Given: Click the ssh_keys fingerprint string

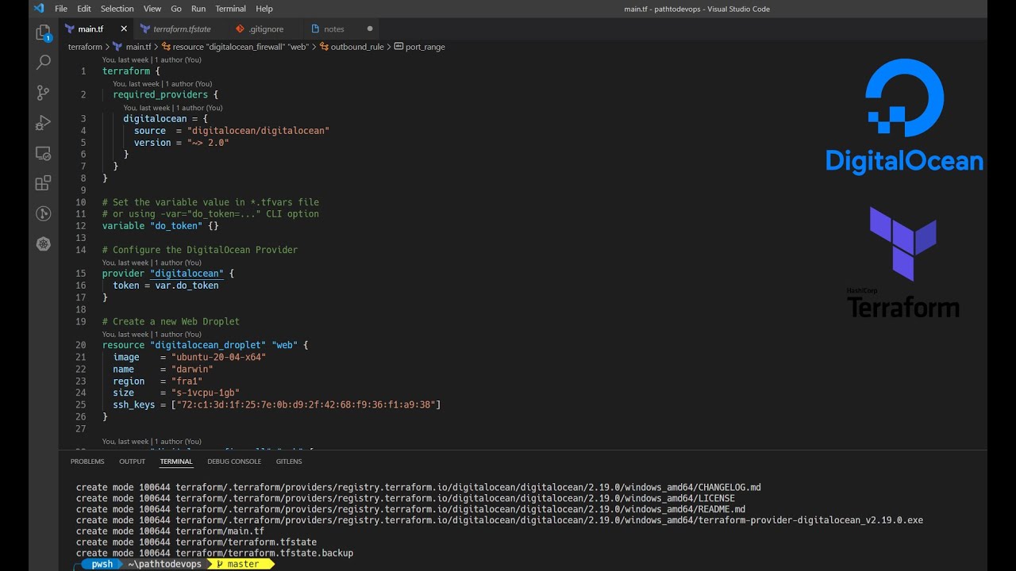Looking at the screenshot, I should pos(306,405).
